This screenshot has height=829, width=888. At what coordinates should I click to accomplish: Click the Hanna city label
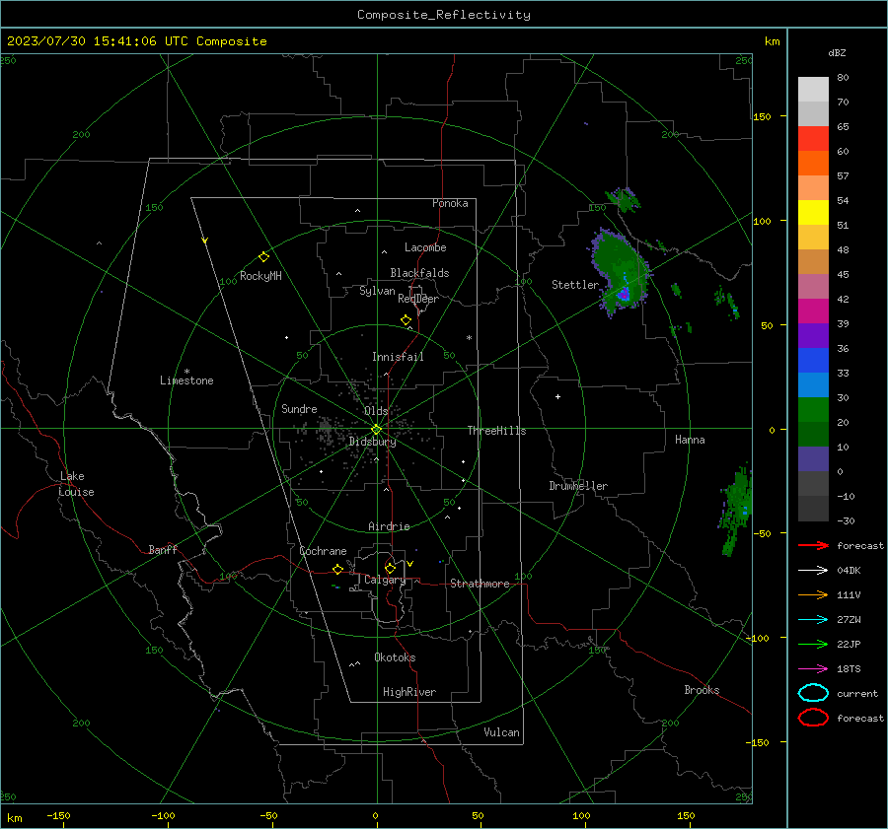(690, 440)
